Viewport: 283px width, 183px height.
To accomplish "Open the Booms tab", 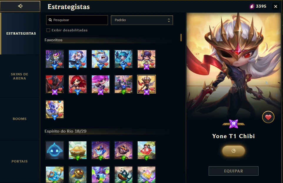I will point(19,119).
